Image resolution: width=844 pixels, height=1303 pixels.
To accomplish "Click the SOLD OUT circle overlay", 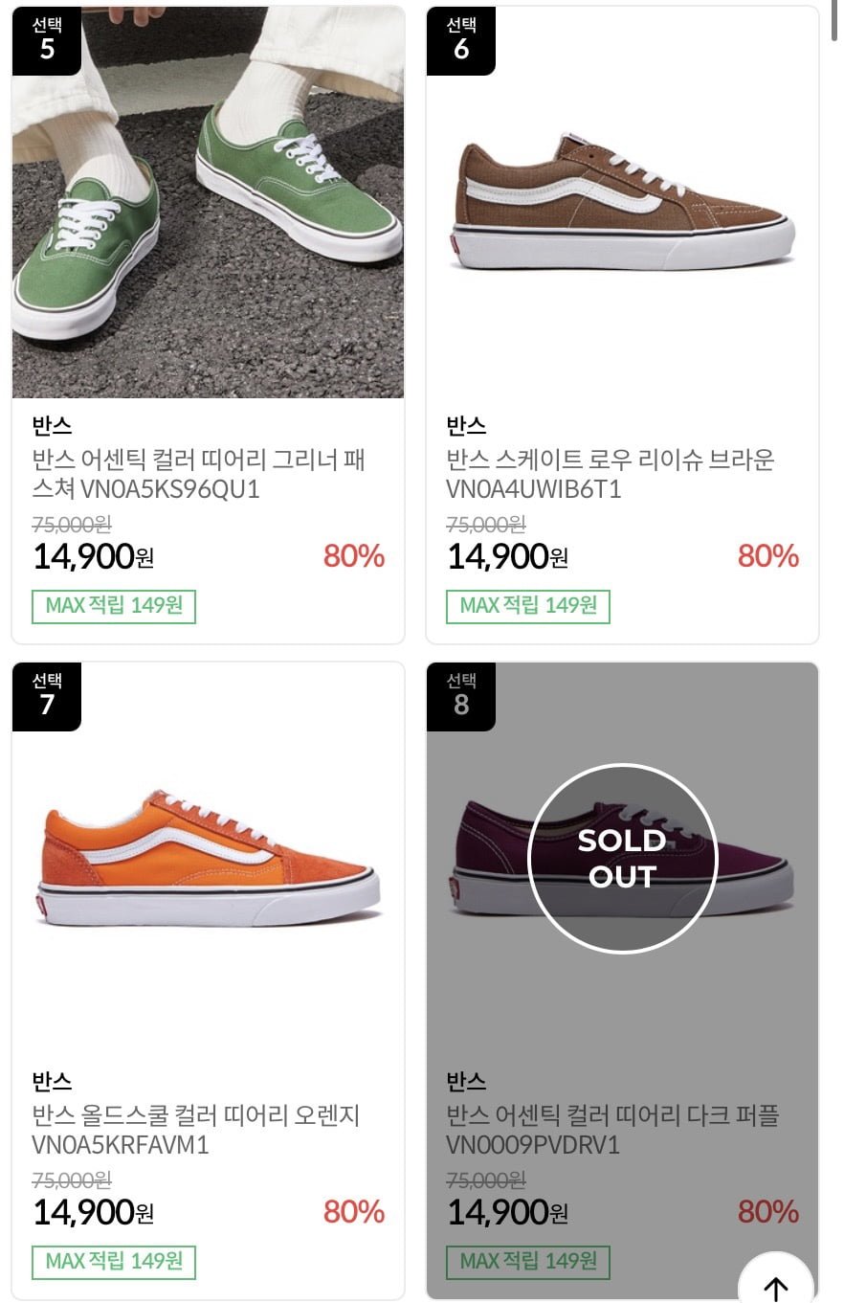I will [622, 858].
